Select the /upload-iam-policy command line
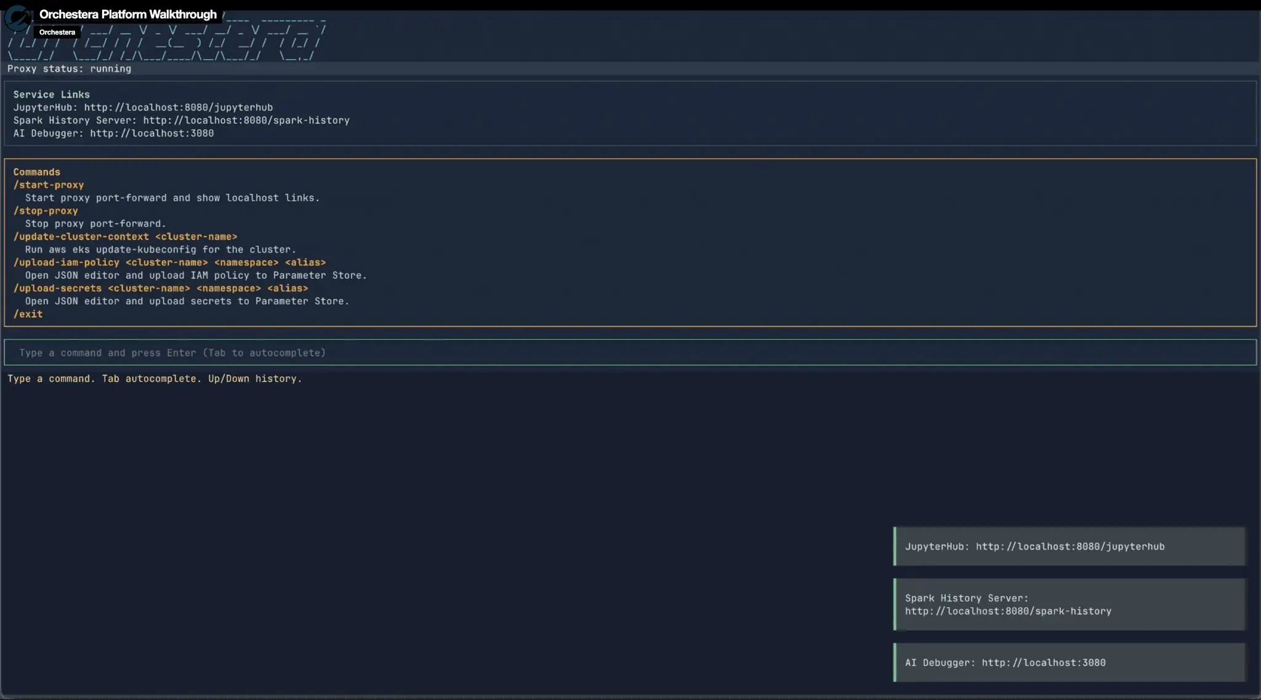 tap(169, 262)
